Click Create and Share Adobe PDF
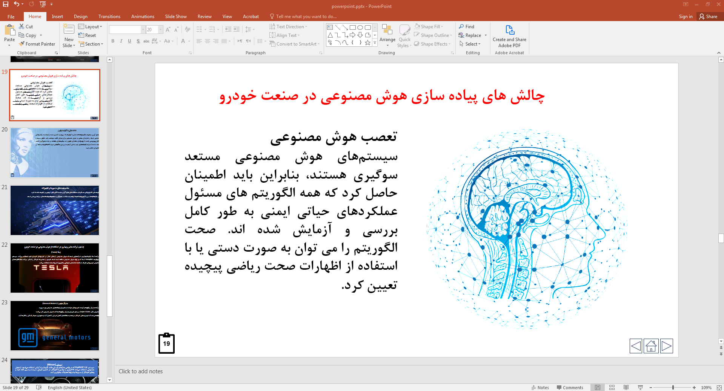 tap(509, 36)
